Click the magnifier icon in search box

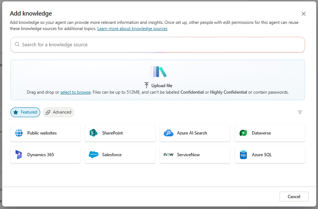coord(17,44)
